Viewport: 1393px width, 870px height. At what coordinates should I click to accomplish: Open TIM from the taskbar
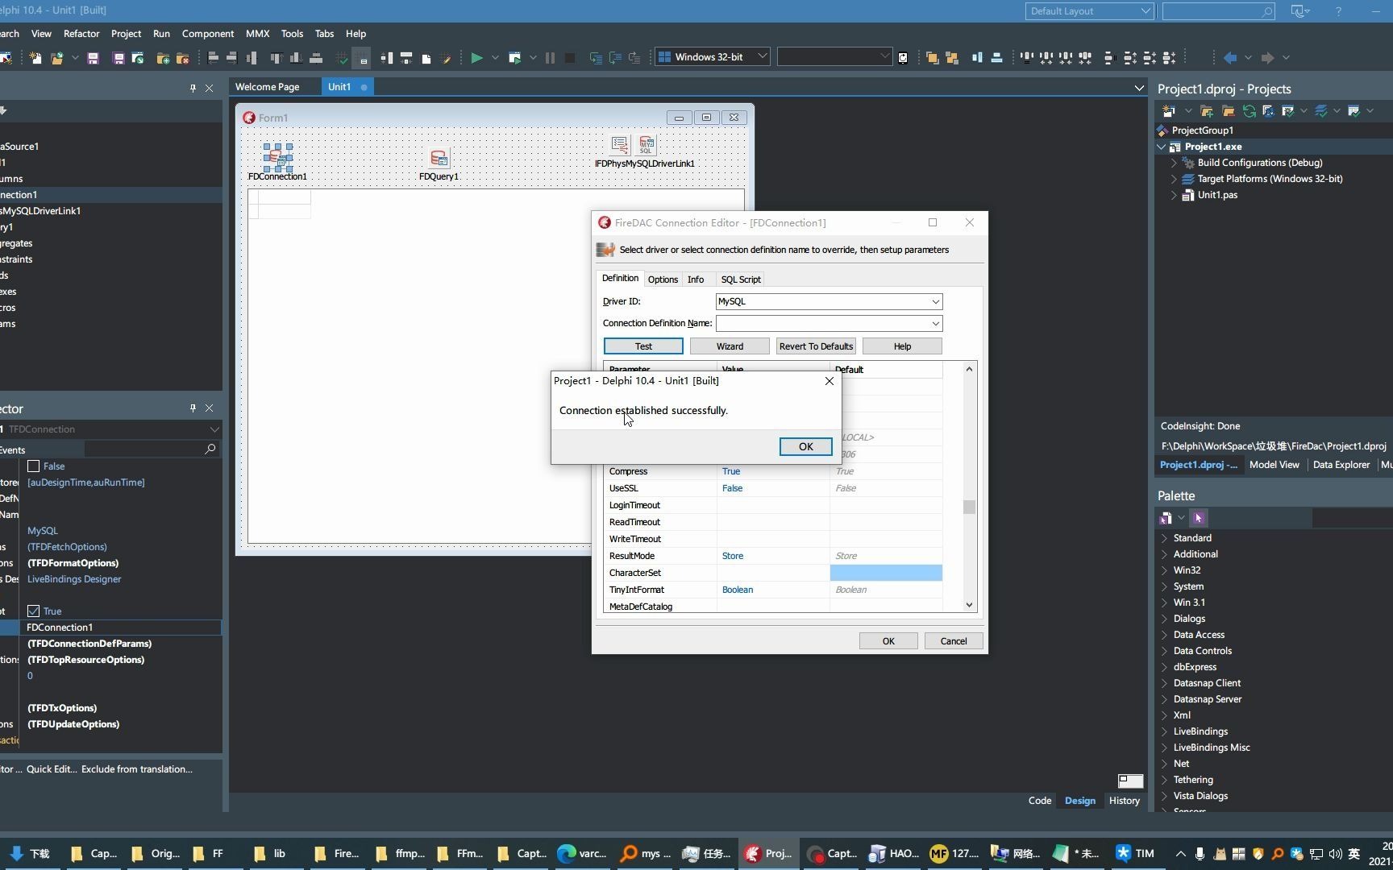(1135, 854)
